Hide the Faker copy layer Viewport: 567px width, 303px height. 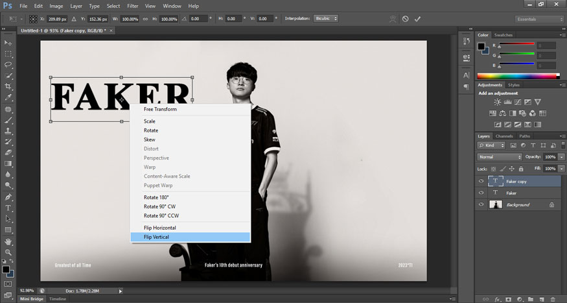[x=481, y=182]
